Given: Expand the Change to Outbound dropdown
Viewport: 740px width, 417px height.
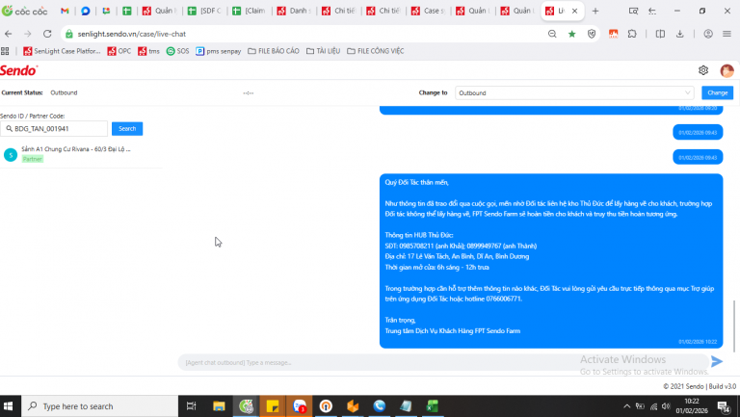Looking at the screenshot, I should (x=574, y=92).
